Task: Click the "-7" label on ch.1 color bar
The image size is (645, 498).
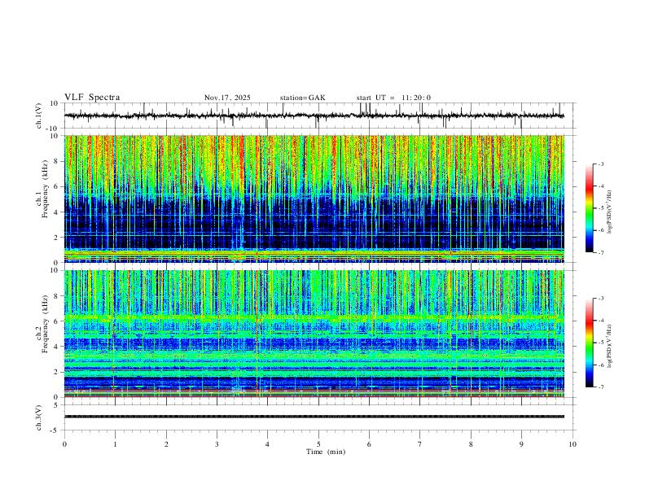Action: click(600, 252)
